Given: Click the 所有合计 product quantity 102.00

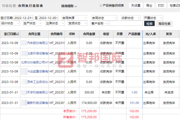Looking at the screenshot, I should 134,117.
